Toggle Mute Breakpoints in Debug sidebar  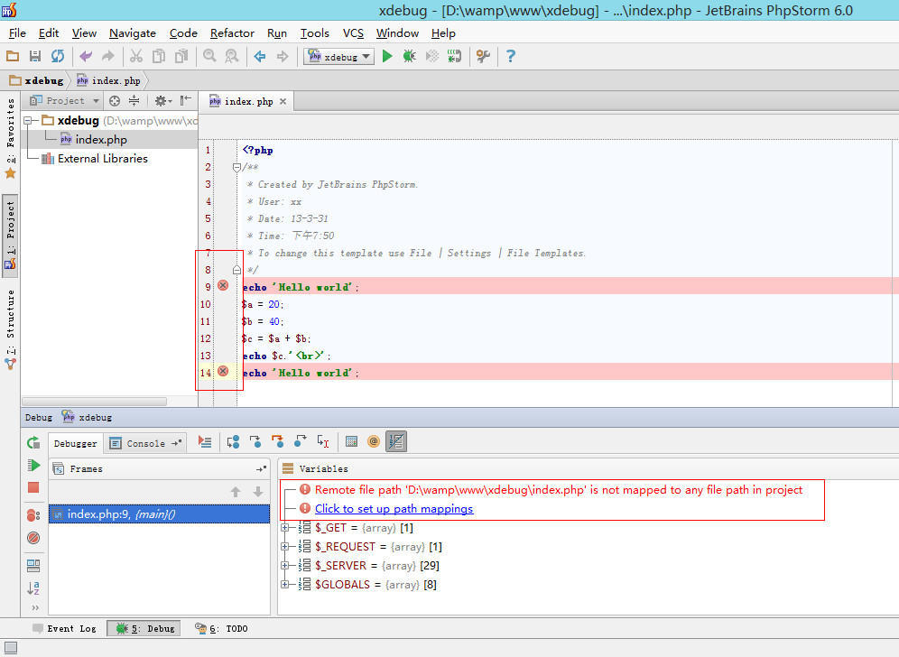pos(33,538)
